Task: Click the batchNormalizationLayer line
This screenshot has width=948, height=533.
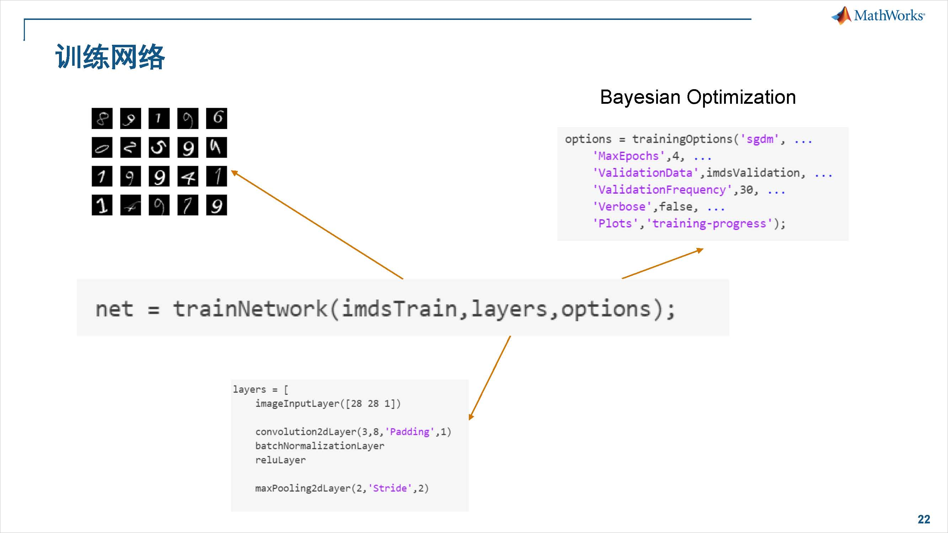Action: pyautogui.click(x=320, y=446)
